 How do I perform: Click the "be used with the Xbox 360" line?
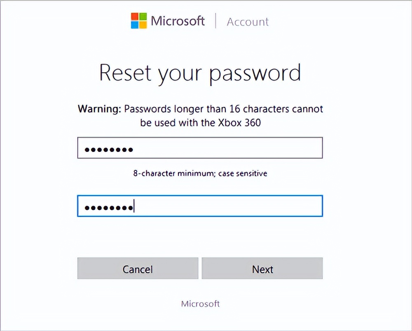[200, 123]
